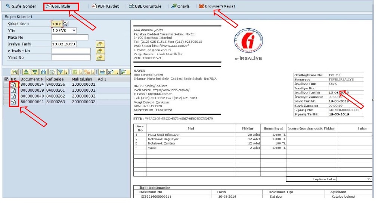Click the Görüntüle toolbar button
The image size is (378, 207).
(61, 6)
